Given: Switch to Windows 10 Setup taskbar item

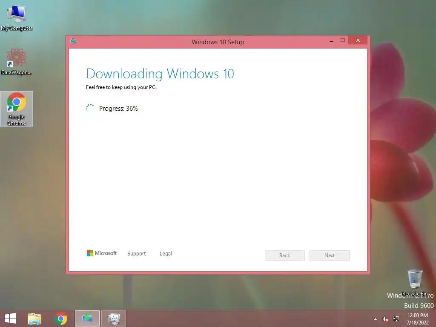Looking at the screenshot, I should (x=87, y=318).
